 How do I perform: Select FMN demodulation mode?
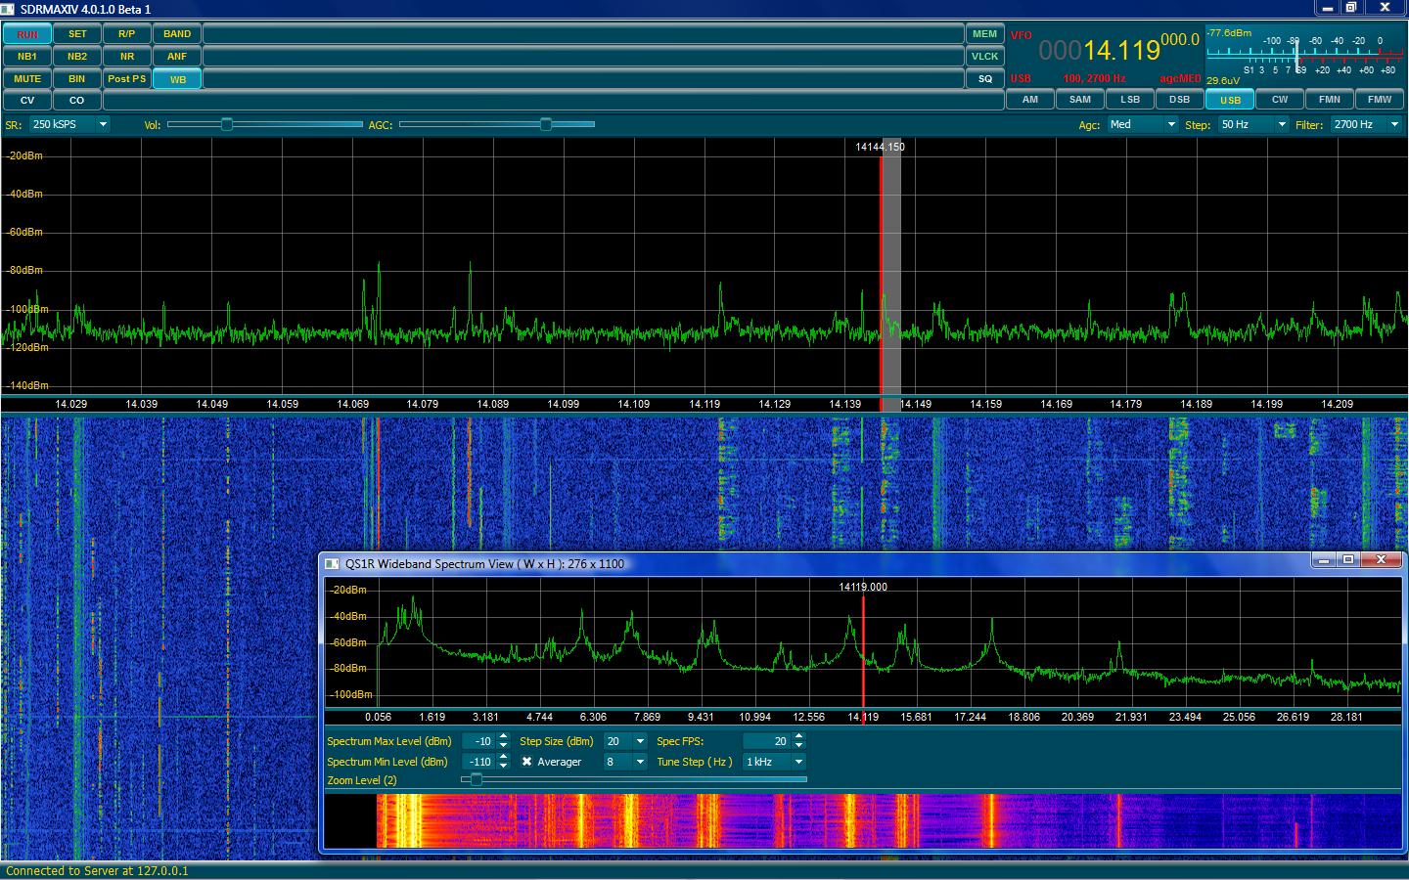(x=1330, y=100)
